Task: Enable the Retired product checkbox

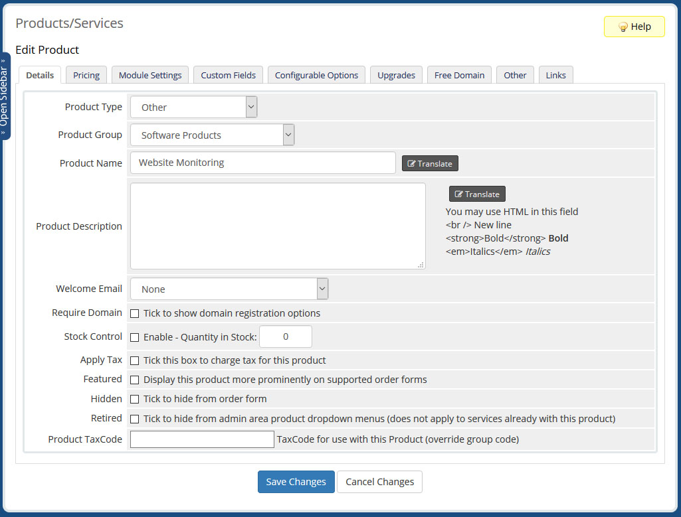Action: [x=135, y=419]
